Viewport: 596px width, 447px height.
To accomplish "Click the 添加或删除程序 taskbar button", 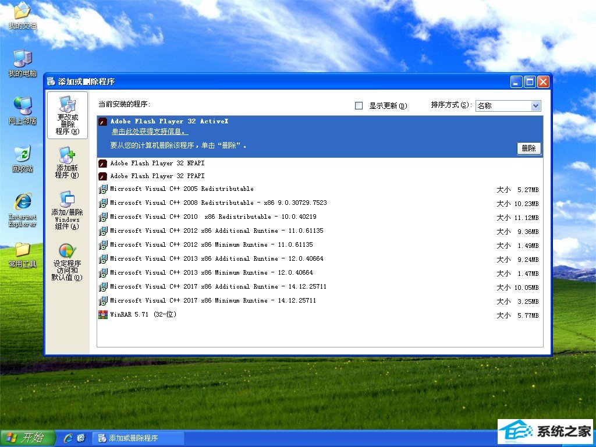I will (139, 438).
